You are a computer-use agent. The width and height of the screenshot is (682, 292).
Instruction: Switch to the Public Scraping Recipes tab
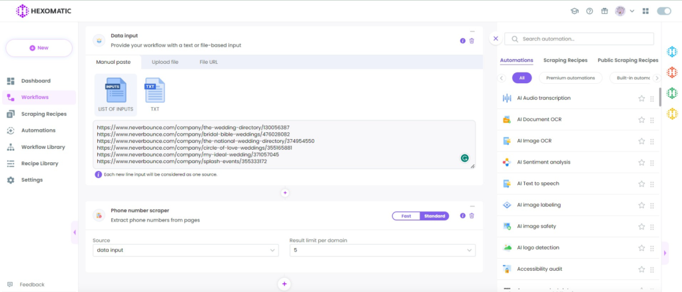(x=627, y=61)
